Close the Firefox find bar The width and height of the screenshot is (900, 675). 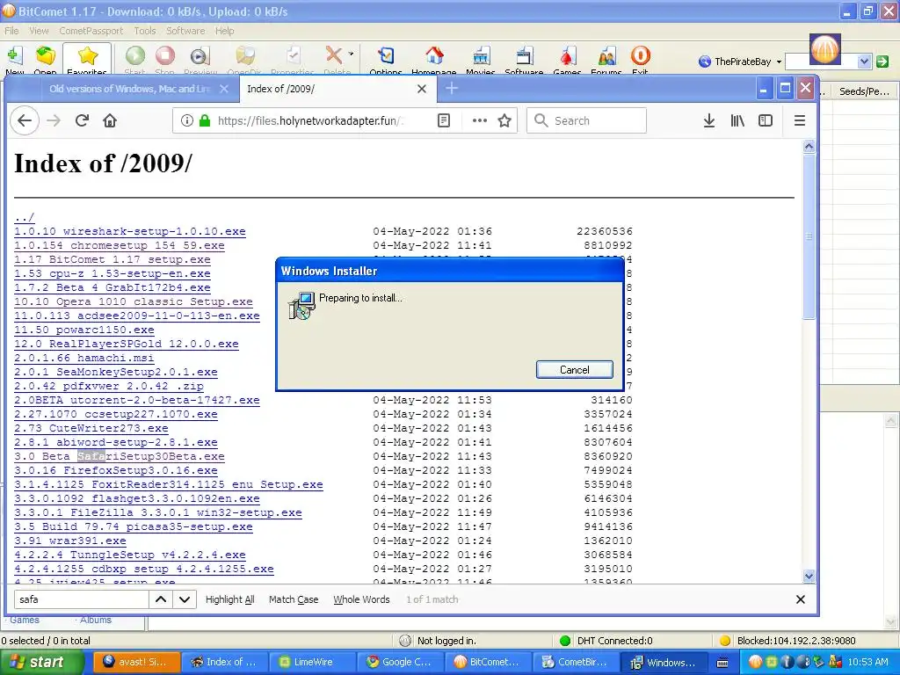(800, 599)
